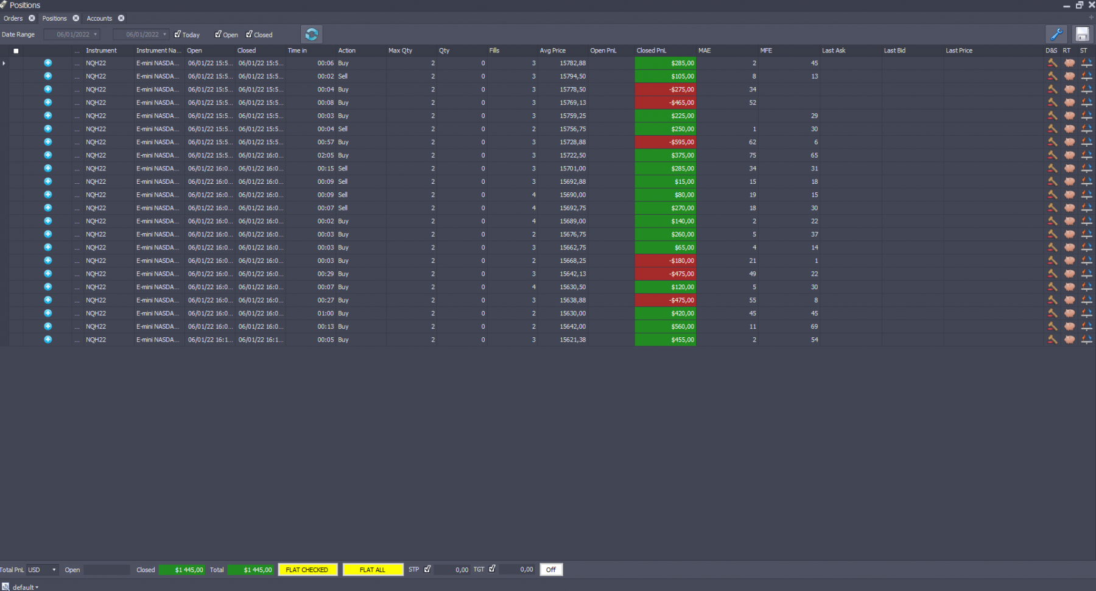Click the D&S hammer icon in 15662,75 row
The height and width of the screenshot is (591, 1096).
(1052, 248)
